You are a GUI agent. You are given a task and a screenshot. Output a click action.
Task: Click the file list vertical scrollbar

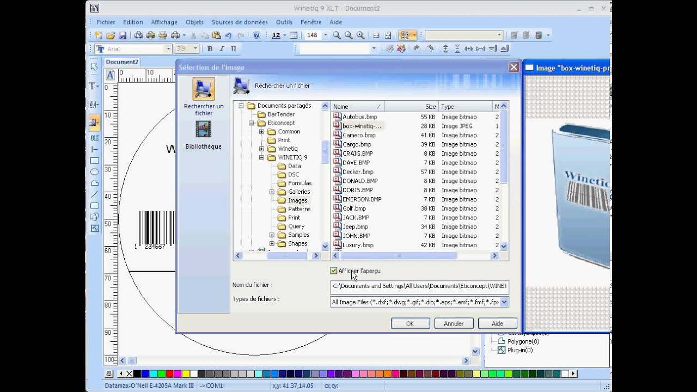point(504,176)
